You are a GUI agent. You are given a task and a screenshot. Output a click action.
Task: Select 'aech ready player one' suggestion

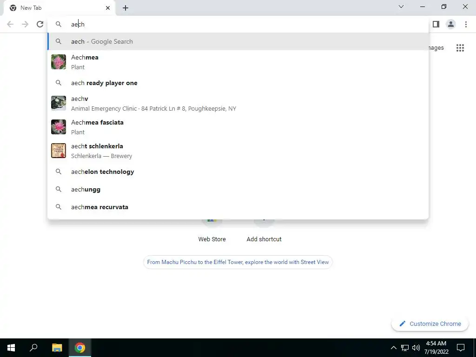[x=238, y=83]
